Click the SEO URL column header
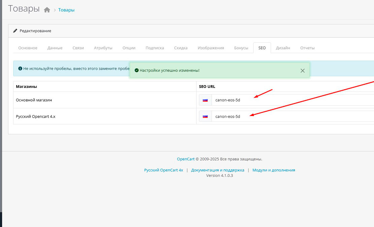Viewport: 374px width, 227px height. tap(207, 87)
